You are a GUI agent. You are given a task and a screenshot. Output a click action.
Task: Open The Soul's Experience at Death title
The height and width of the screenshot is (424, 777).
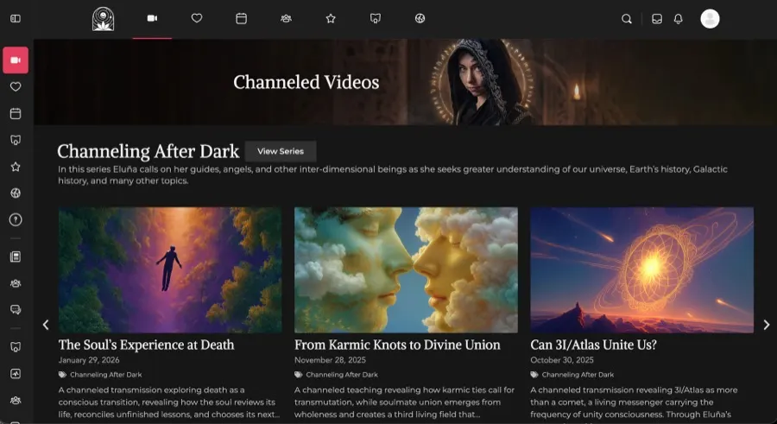pyautogui.click(x=146, y=345)
